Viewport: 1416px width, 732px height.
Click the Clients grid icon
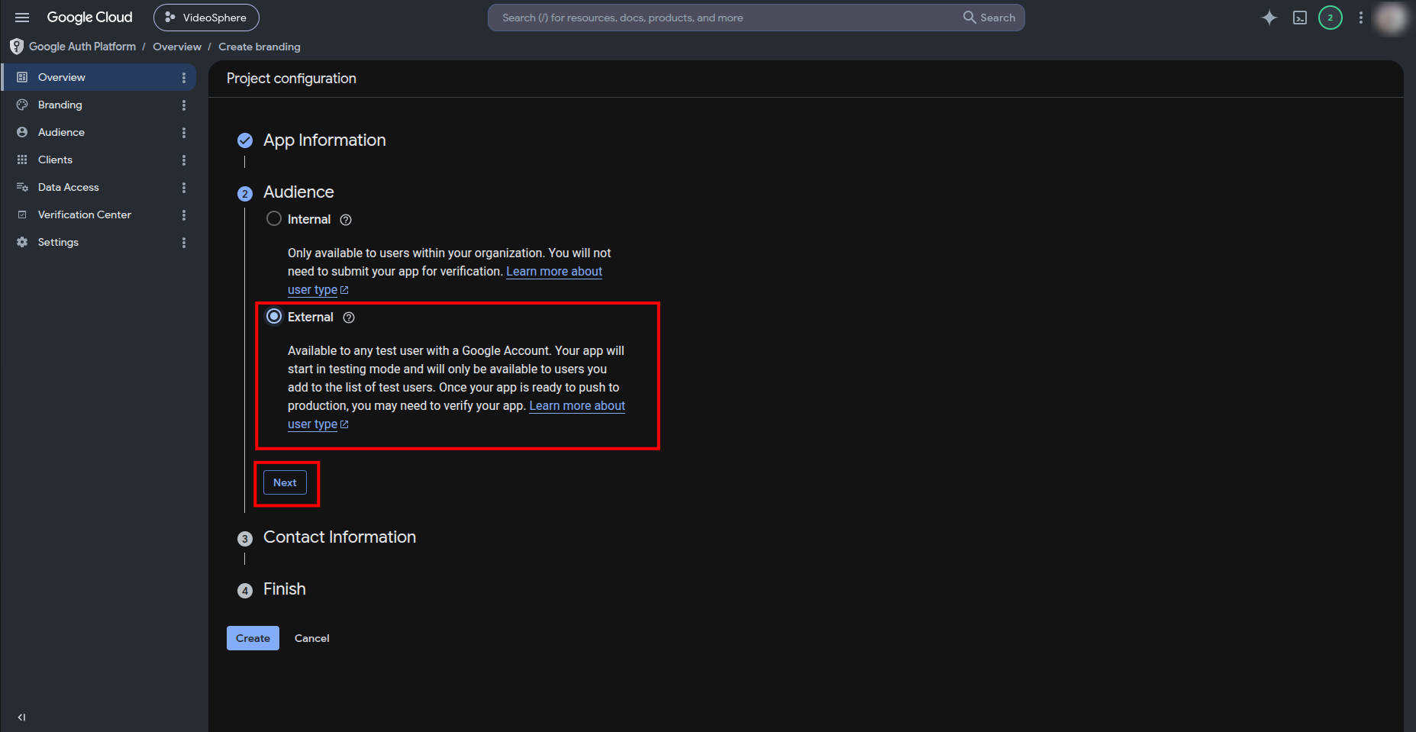[22, 160]
